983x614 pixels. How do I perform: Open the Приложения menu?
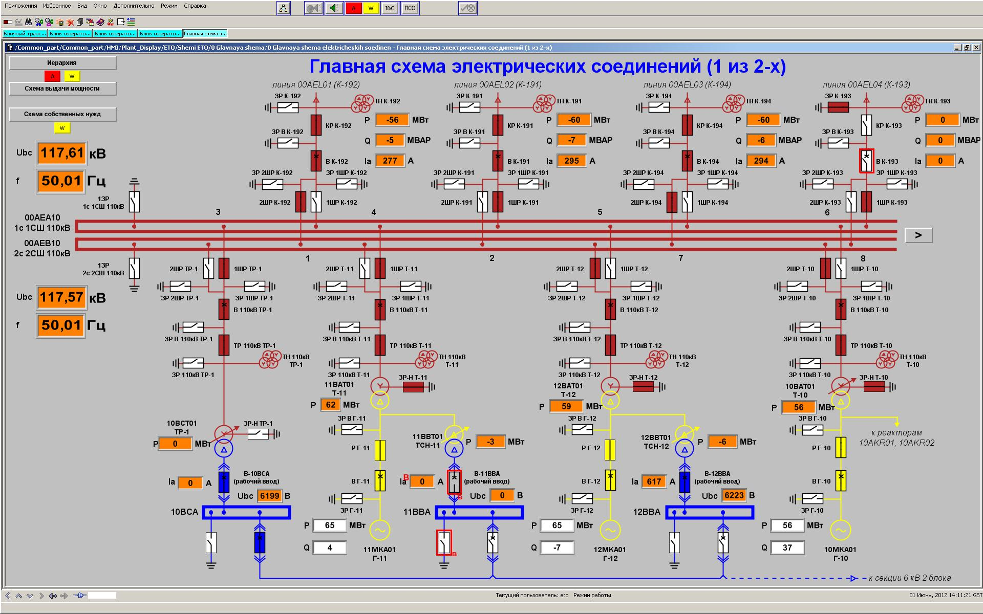(21, 6)
